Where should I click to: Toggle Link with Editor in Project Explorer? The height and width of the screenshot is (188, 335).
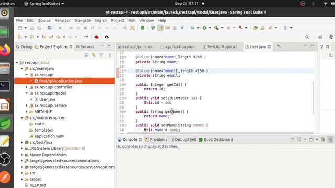pyautogui.click(x=94, y=55)
